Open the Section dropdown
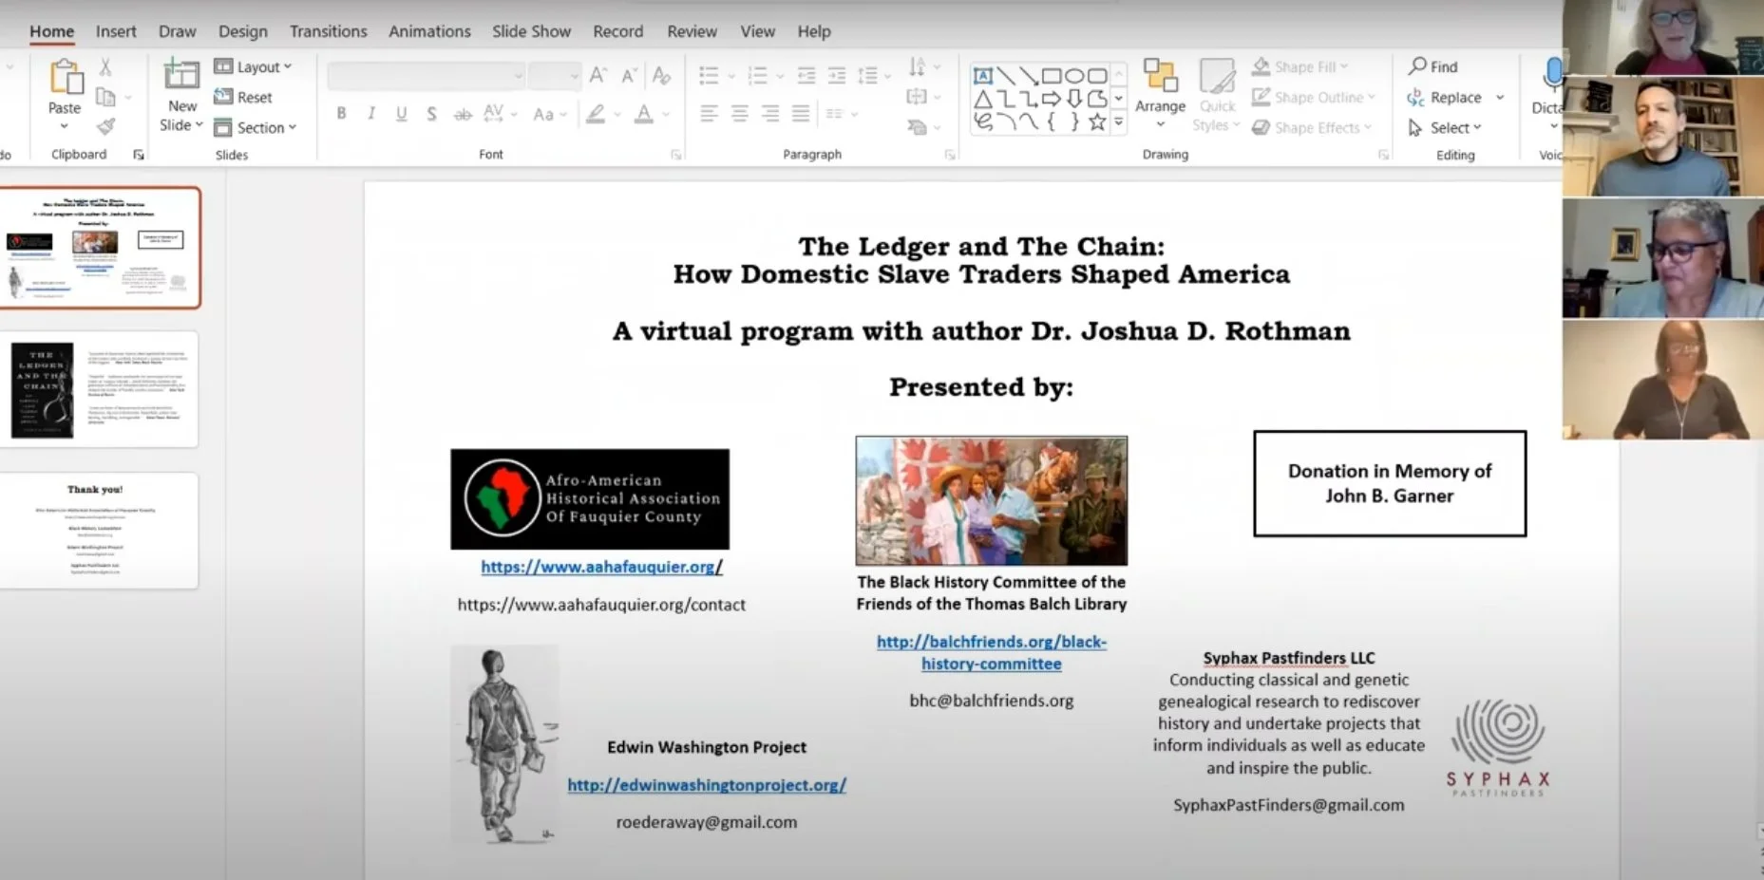This screenshot has width=1764, height=880. pyautogui.click(x=256, y=127)
